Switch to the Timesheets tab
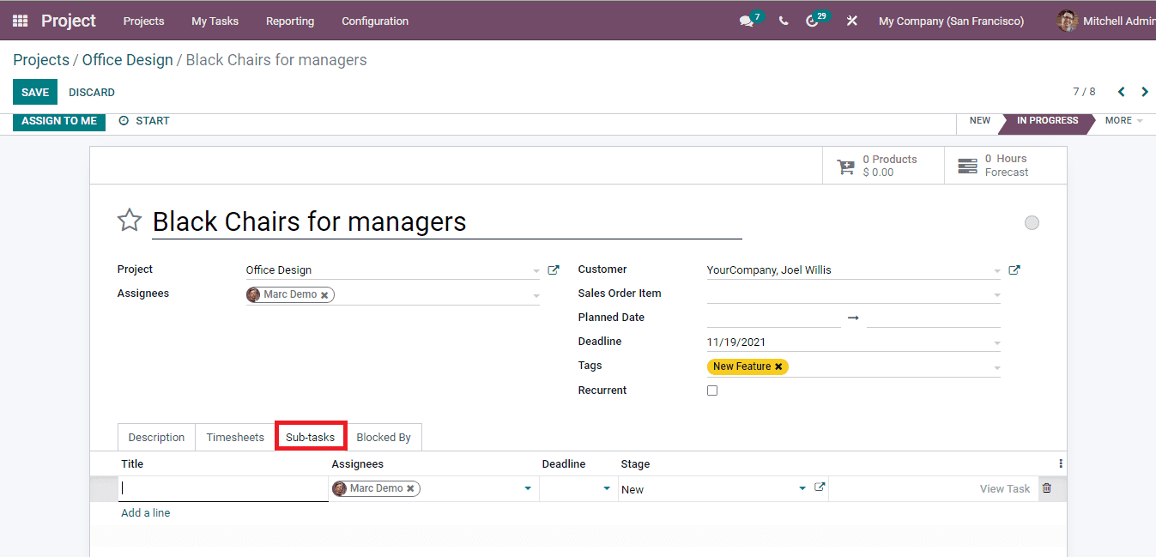 click(x=234, y=436)
